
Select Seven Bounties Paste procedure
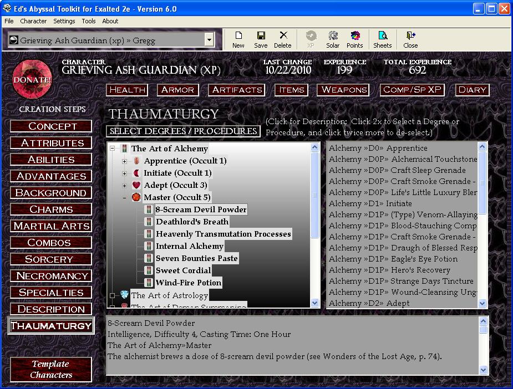click(197, 258)
